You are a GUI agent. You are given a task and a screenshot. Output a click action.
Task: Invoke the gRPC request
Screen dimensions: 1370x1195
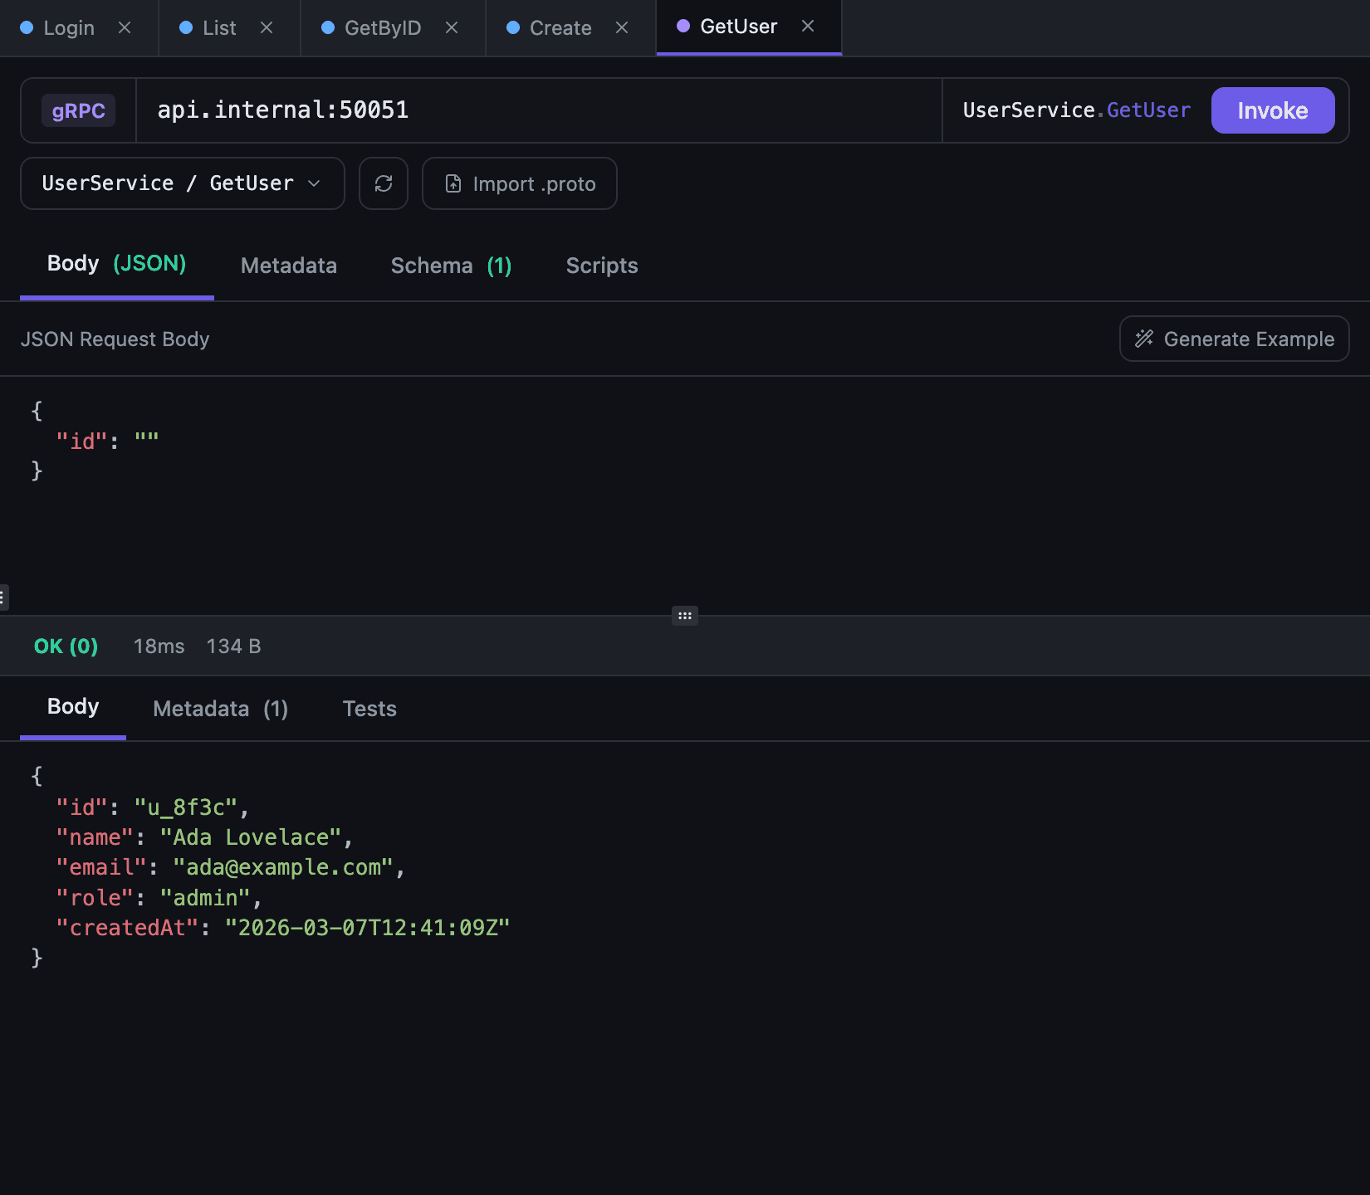pyautogui.click(x=1273, y=110)
